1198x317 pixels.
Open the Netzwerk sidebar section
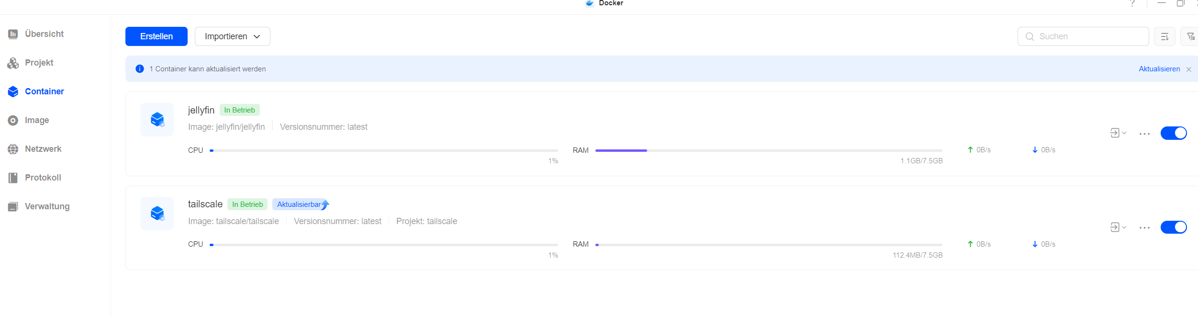tap(34, 149)
